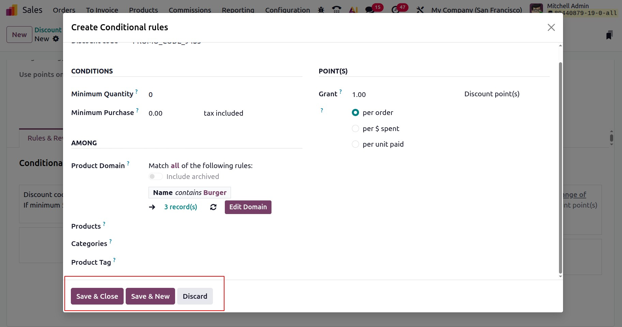Viewport: 622px width, 327px height.
Task: Open the 3 record(s) link
Action: 181,207
